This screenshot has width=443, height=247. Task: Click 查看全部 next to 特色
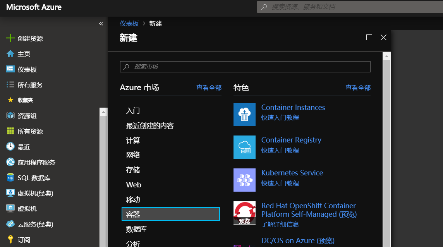tap(358, 87)
